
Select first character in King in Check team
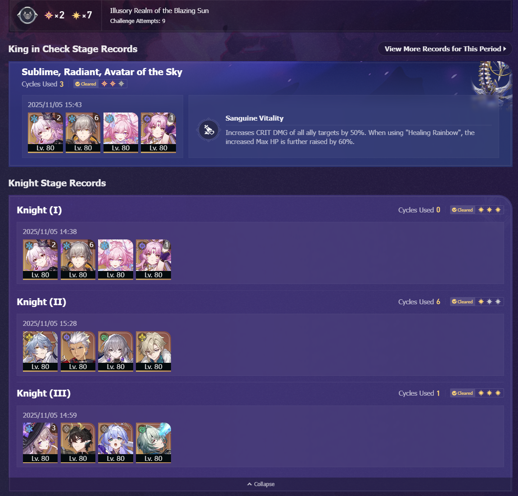45,132
